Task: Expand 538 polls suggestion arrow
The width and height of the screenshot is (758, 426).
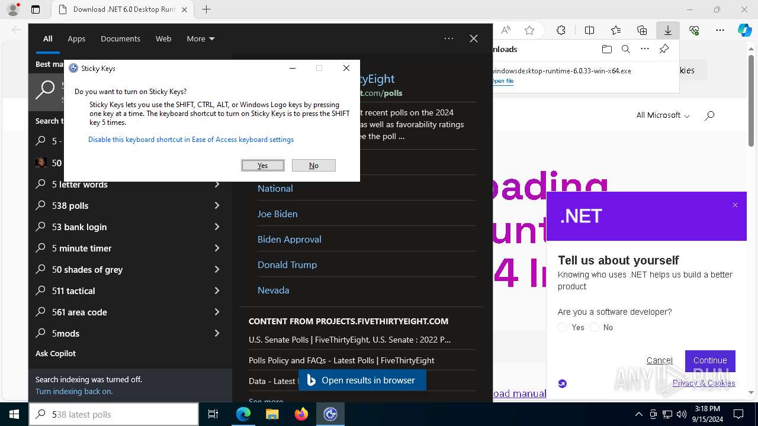Action: coord(217,205)
